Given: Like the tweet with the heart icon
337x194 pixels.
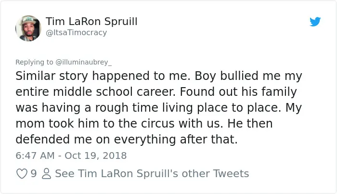Looking at the screenshot, I should point(22,174).
